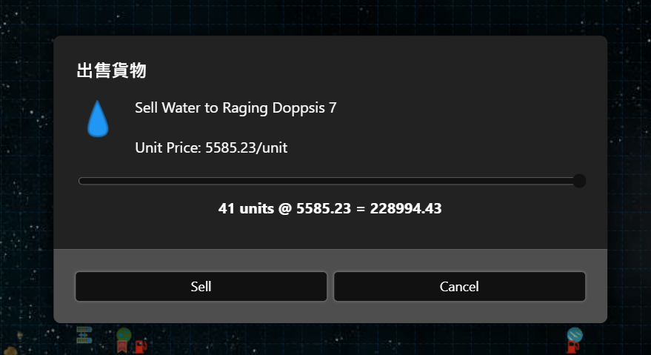651x355 pixels.
Task: Click the Unit Price 5585.23/unit label
Action: (211, 147)
